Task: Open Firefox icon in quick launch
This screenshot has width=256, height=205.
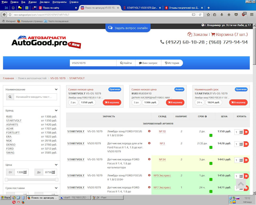Action: pyautogui.click(x=23, y=202)
